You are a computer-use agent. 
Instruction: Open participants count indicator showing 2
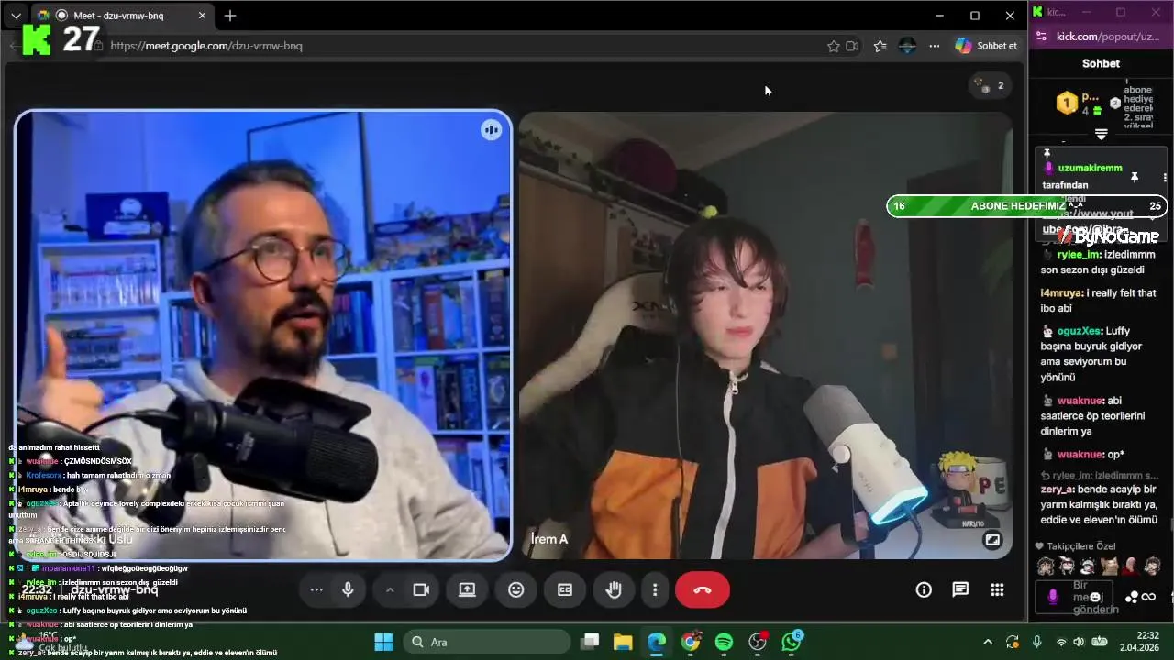coord(991,85)
